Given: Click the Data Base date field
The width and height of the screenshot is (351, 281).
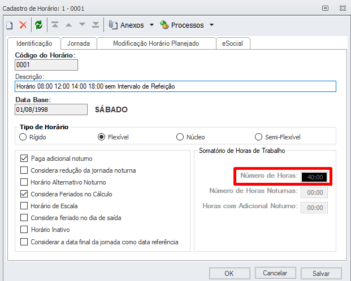Looking at the screenshot, I should [51, 109].
